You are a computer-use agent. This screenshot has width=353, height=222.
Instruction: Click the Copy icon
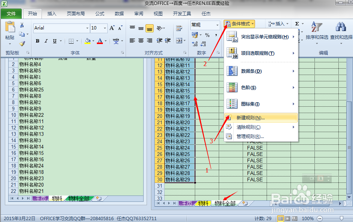[22, 34]
